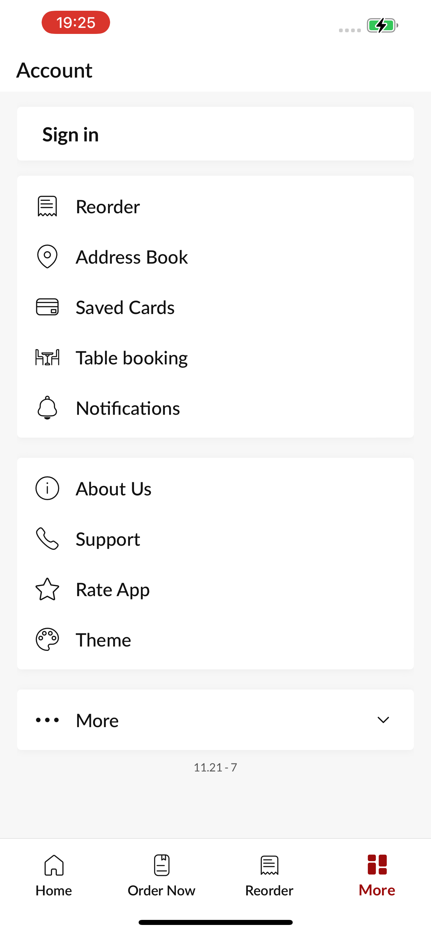Tap the Saved Cards credit card icon
The image size is (431, 933).
(x=47, y=307)
